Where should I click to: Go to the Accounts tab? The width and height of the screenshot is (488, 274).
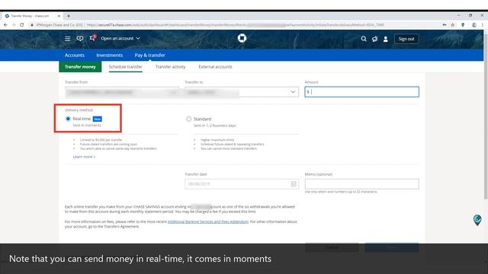75,55
